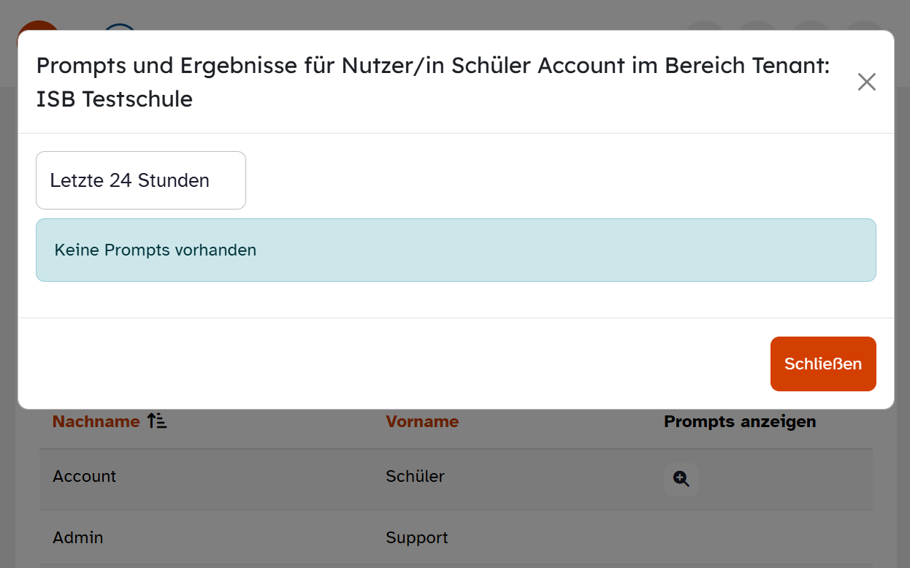Screen dimensions: 910x568
Task: Click the dialog title 'Prompts und Ergebnisse' line
Action: pos(432,66)
